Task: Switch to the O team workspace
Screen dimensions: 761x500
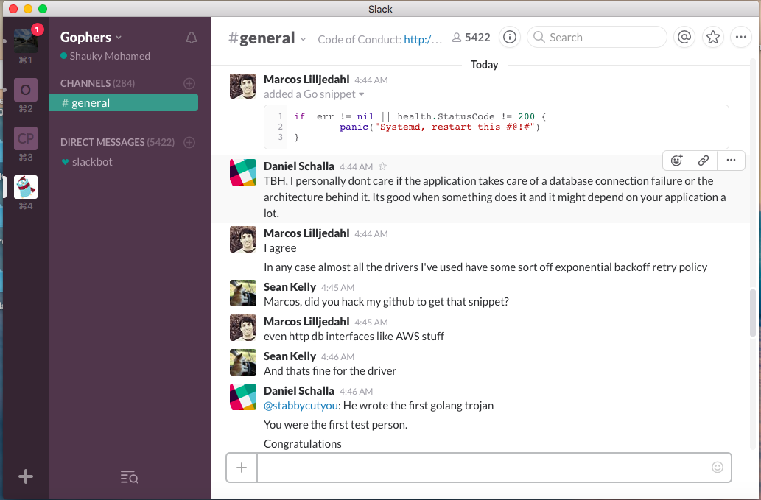Action: tap(26, 90)
